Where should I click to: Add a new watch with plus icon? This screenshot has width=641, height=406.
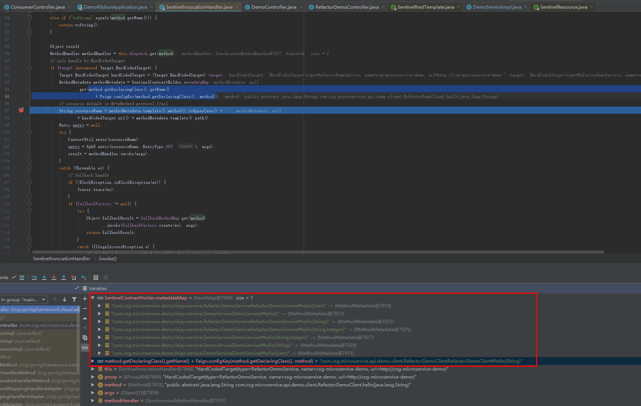click(x=85, y=299)
